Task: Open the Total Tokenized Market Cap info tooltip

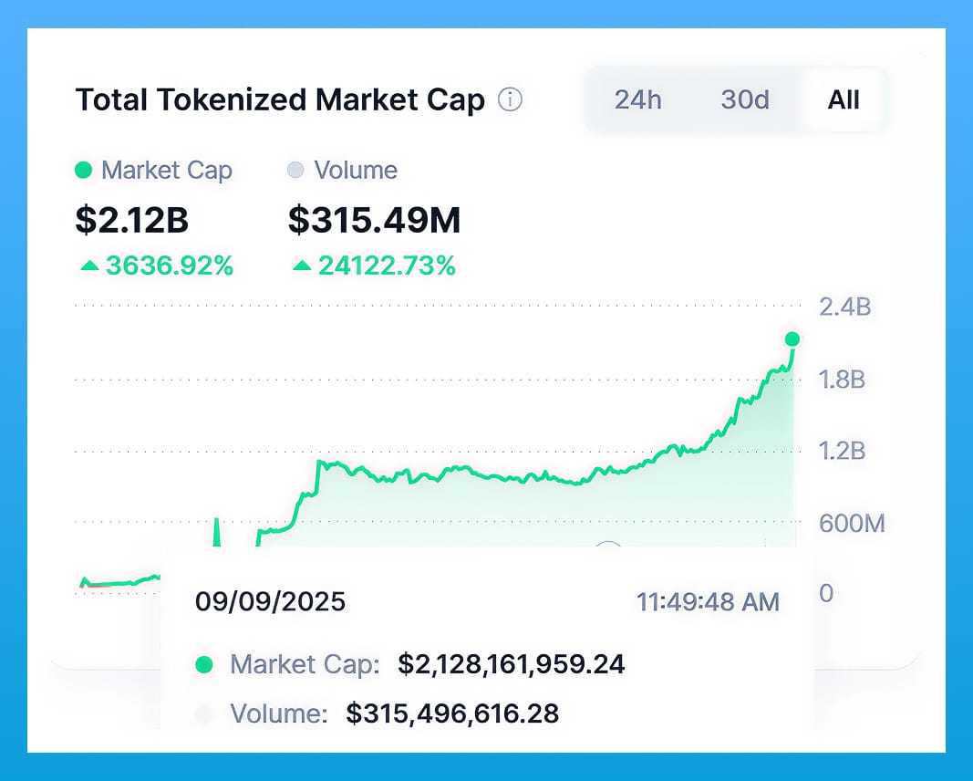Action: (512, 100)
